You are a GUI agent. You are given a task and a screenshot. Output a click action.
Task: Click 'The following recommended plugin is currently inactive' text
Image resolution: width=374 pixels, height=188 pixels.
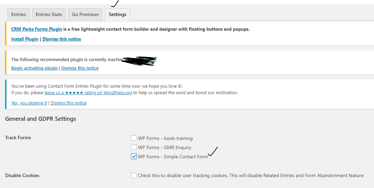(x=67, y=59)
